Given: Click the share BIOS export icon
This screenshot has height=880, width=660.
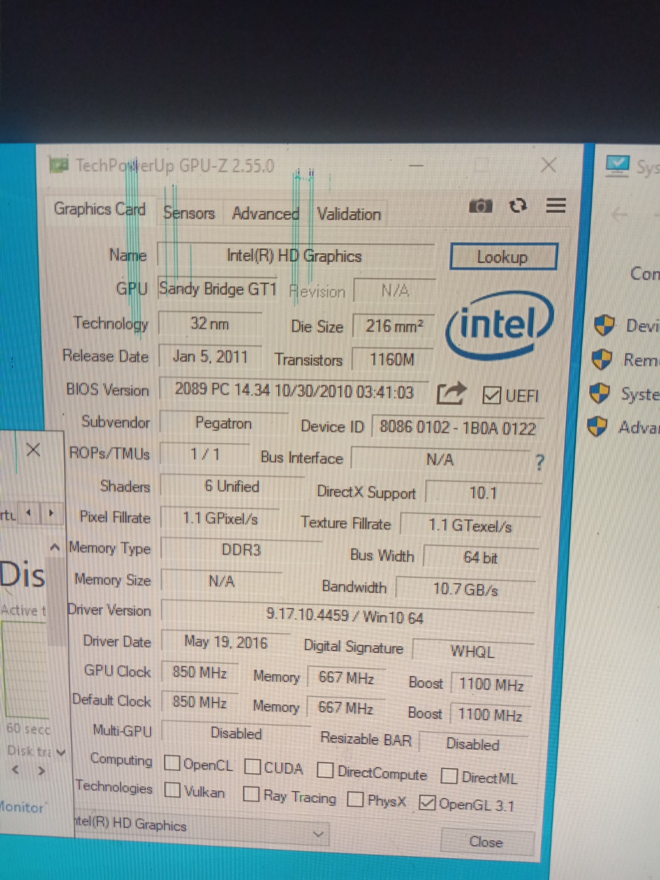Looking at the screenshot, I should (x=451, y=394).
